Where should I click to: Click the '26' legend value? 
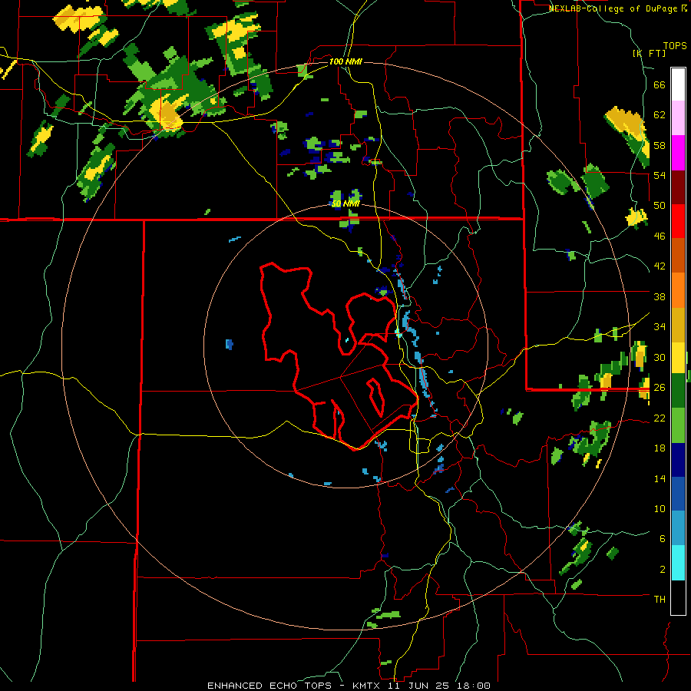660,388
